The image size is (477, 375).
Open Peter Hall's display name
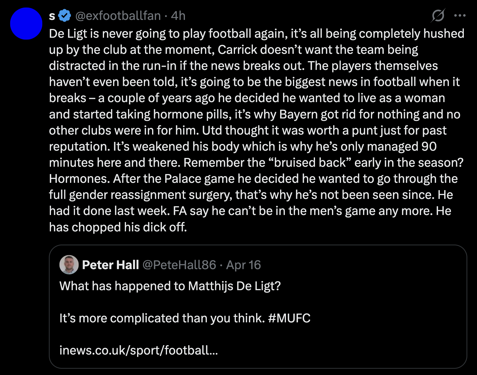(110, 265)
